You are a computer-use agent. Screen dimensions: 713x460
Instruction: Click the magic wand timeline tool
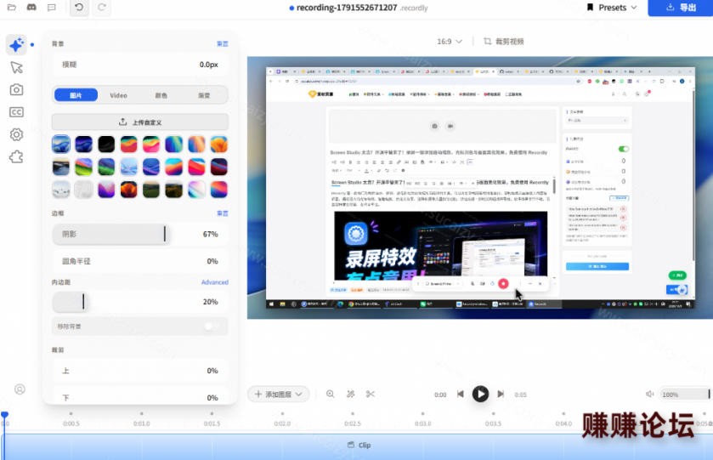click(351, 394)
